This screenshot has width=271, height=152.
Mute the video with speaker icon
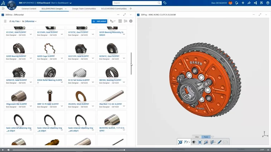point(9,150)
